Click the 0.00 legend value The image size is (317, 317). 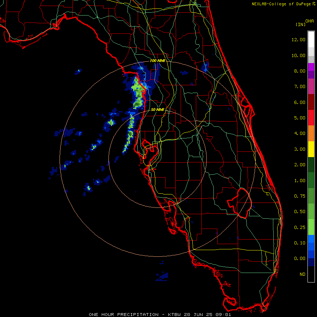[x=300, y=259]
